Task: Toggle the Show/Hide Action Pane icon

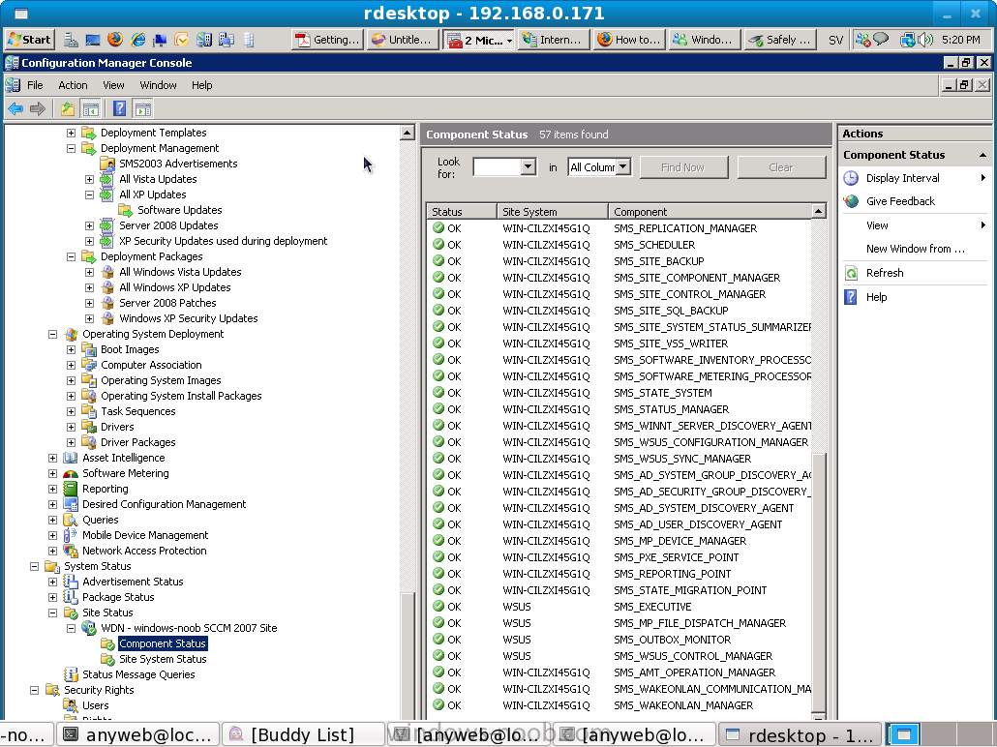Action: pyautogui.click(x=143, y=109)
